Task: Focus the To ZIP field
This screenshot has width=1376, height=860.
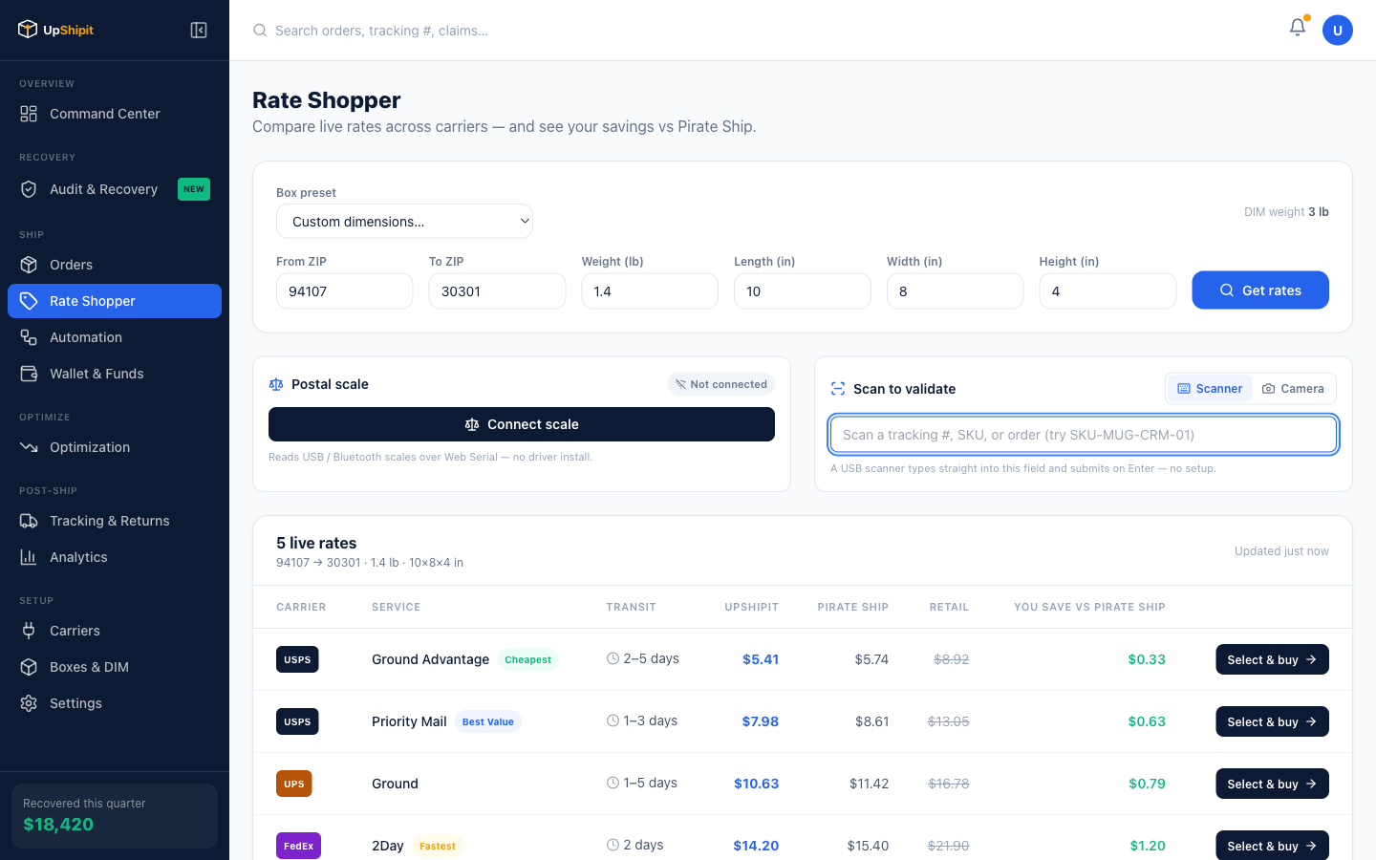Action: point(497,291)
